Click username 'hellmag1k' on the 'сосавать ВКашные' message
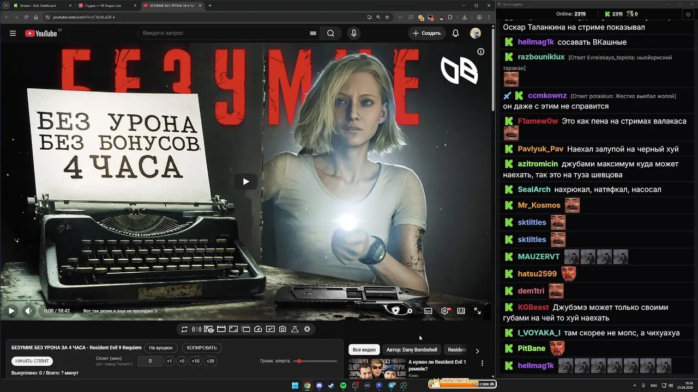Viewport: 698px width, 392px height. click(x=536, y=42)
